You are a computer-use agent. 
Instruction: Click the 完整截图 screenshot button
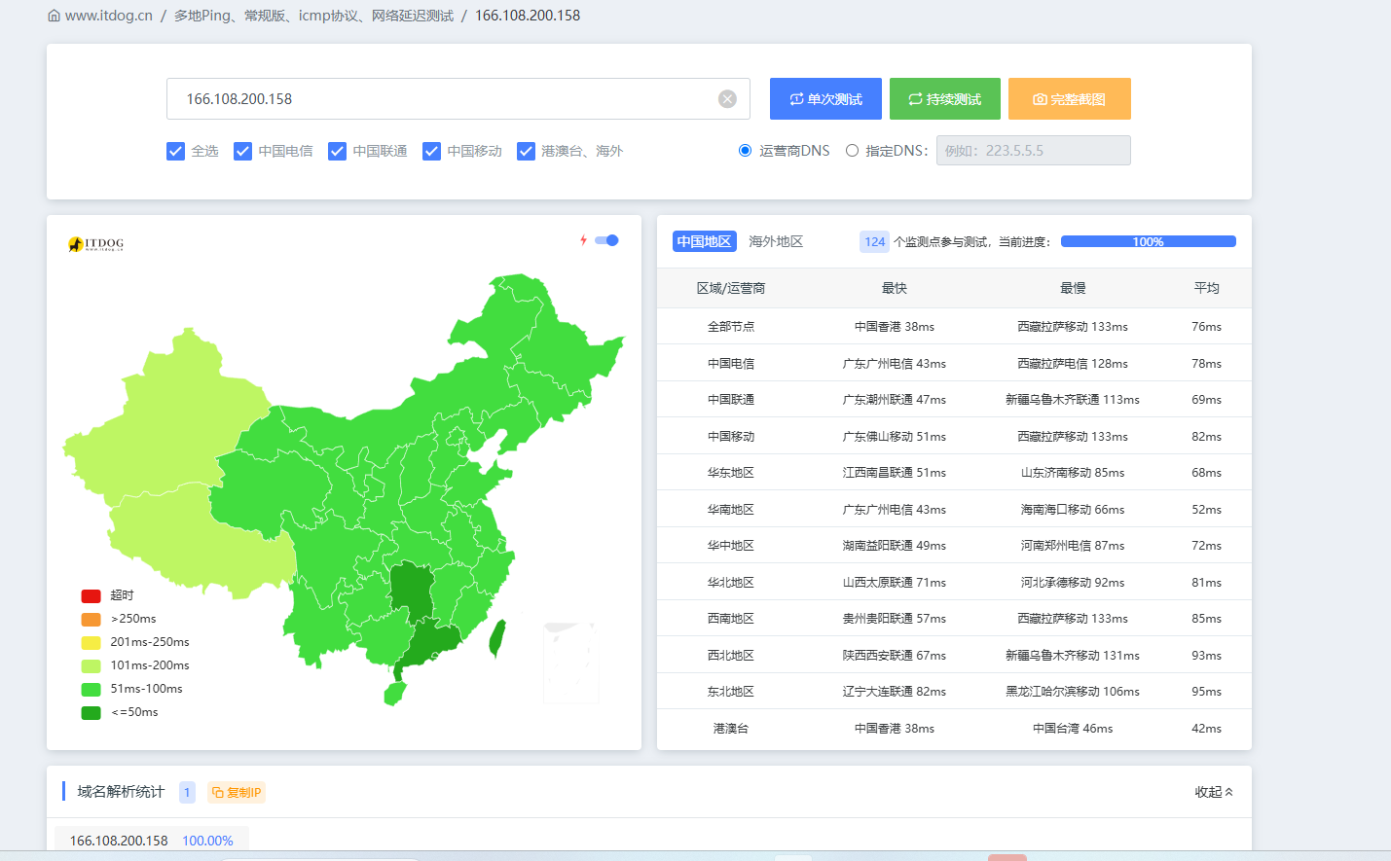tap(1070, 99)
